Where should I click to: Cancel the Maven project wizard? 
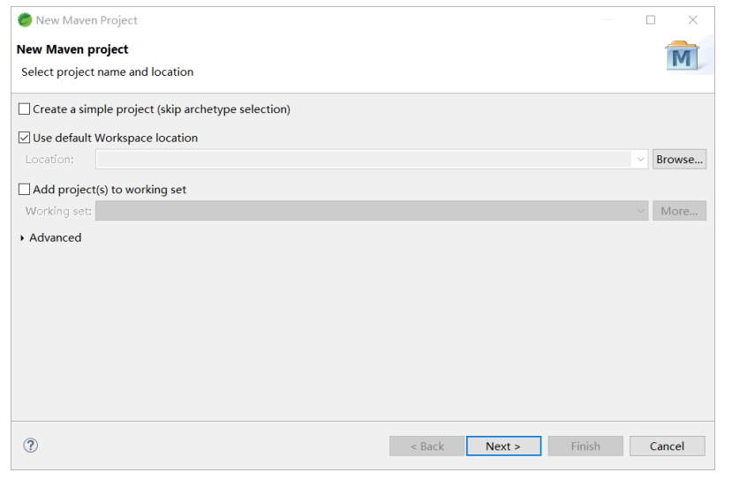668,446
